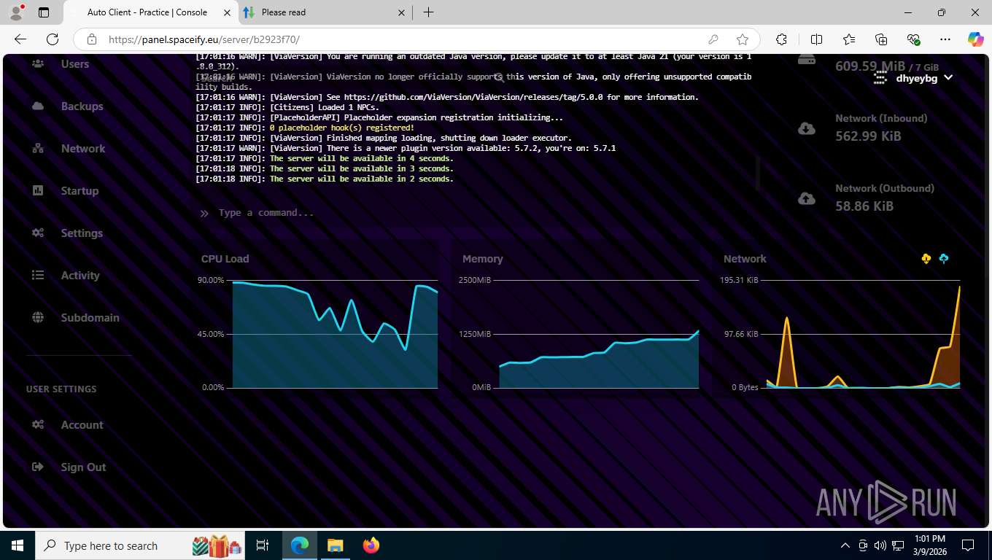Open the Network menu item in sidebar
Screen dimensions: 992x560
click(x=83, y=149)
